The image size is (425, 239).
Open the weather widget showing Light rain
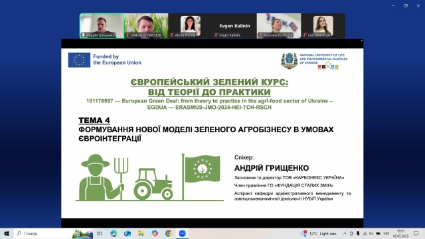click(x=319, y=233)
